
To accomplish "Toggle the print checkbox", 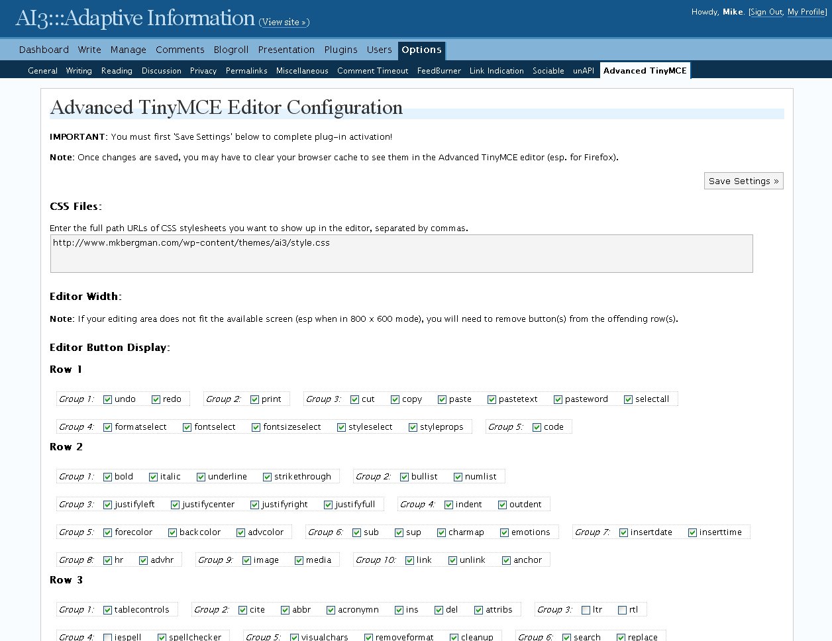I will pos(254,399).
